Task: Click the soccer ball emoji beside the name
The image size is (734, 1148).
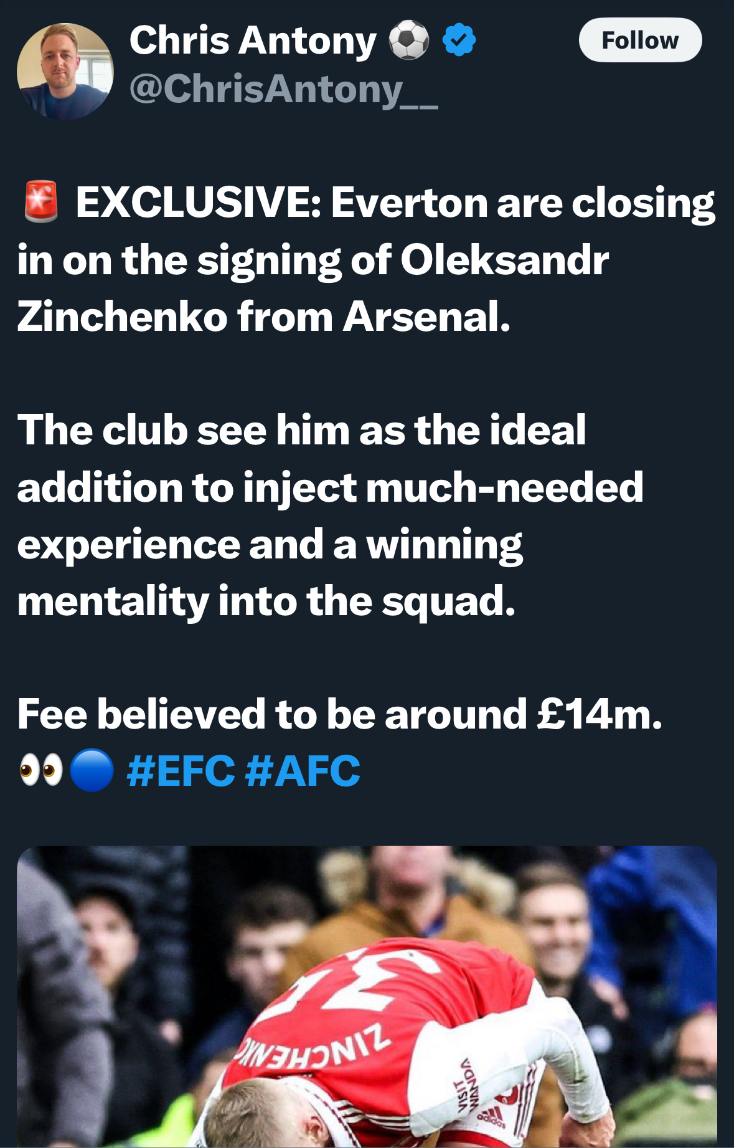Action: pos(408,41)
